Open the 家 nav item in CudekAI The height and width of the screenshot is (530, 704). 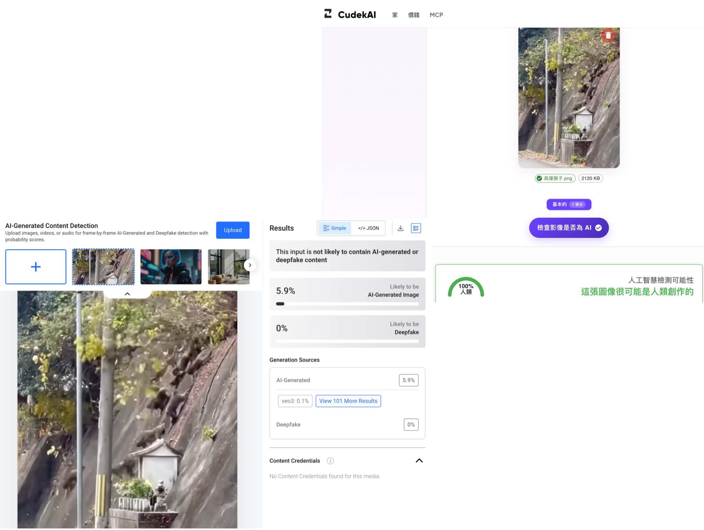click(x=395, y=15)
